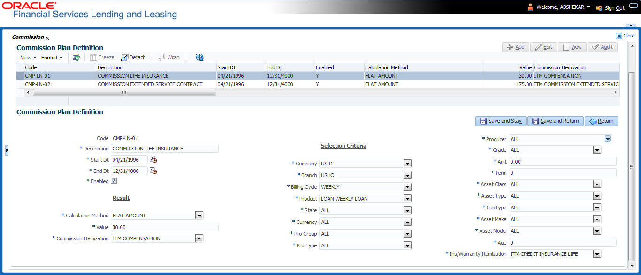Open the Pro Type dropdown
641x275 pixels.
click(407, 245)
